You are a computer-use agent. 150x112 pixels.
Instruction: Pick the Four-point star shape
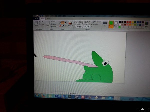click(78, 27)
